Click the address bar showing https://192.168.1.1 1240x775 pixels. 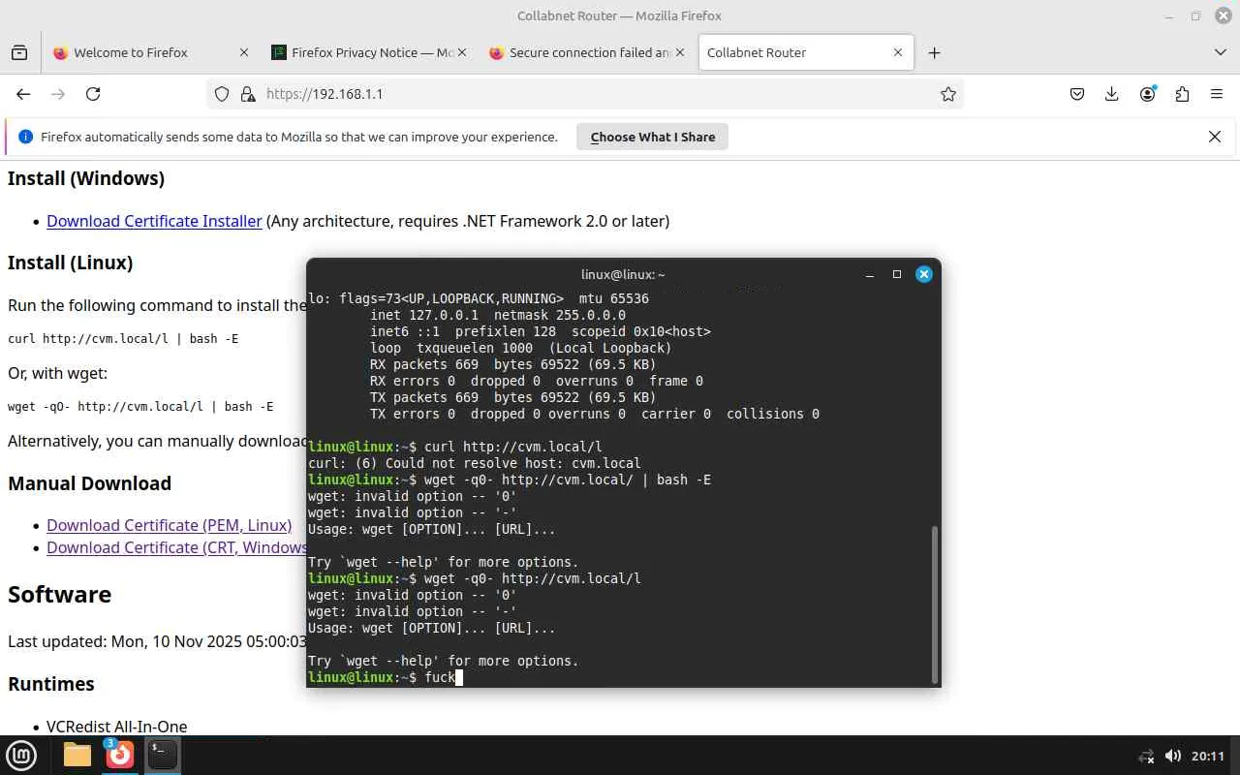pos(585,94)
